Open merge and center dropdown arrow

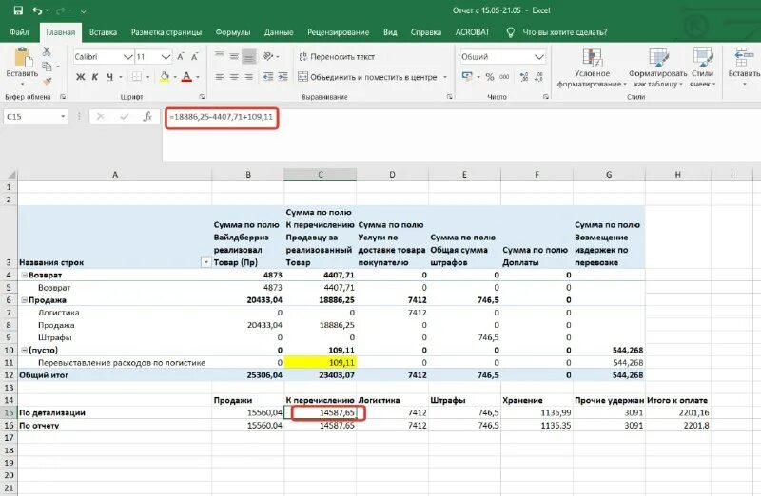point(445,77)
